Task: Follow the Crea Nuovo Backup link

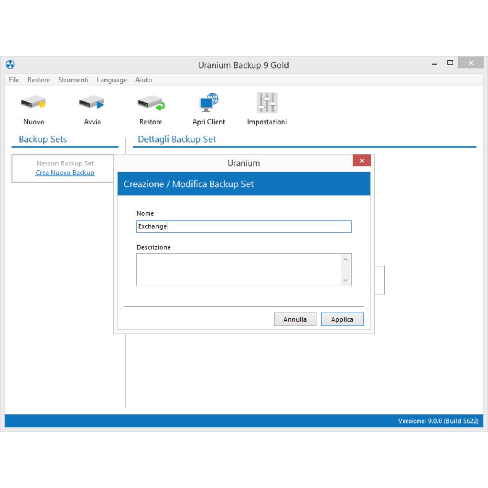Action: pos(65,172)
